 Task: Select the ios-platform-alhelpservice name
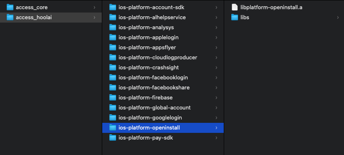pos(152,18)
